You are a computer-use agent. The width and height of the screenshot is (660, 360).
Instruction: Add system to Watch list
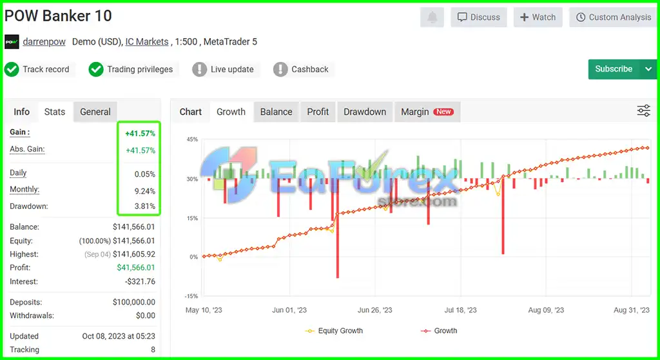point(538,17)
